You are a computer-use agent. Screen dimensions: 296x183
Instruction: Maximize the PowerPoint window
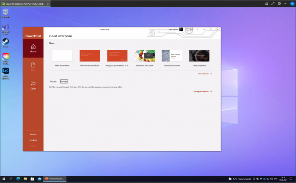point(211,30)
